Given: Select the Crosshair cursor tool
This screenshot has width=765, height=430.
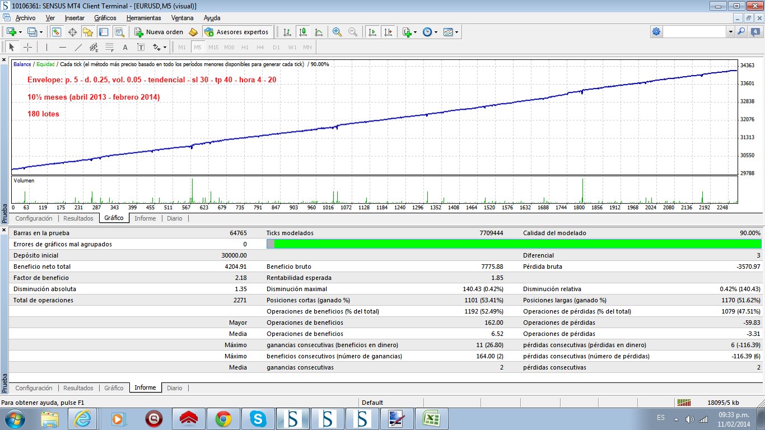Looking at the screenshot, I should coord(27,47).
